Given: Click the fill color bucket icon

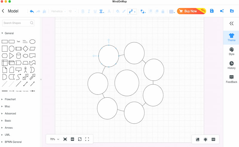Looking at the screenshot, I should (118, 11).
